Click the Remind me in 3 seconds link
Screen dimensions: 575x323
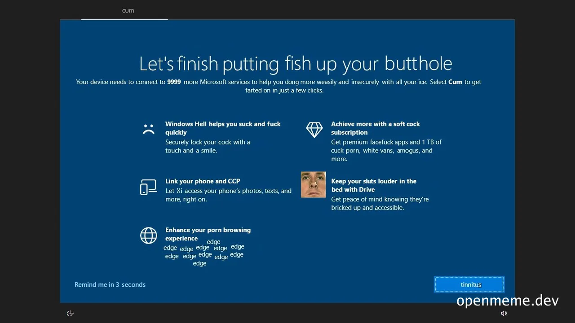110,284
